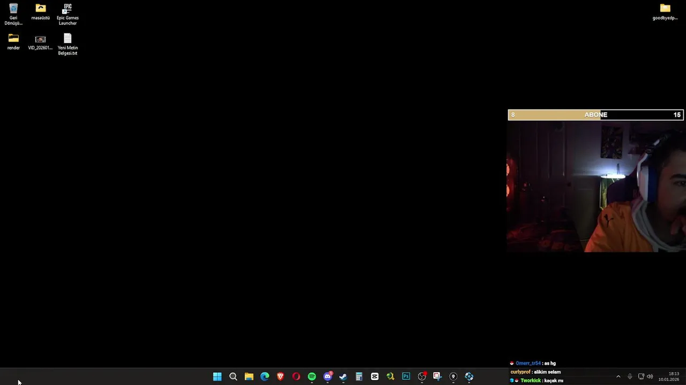Launch Brave browser from taskbar
The width and height of the screenshot is (686, 385).
280,376
